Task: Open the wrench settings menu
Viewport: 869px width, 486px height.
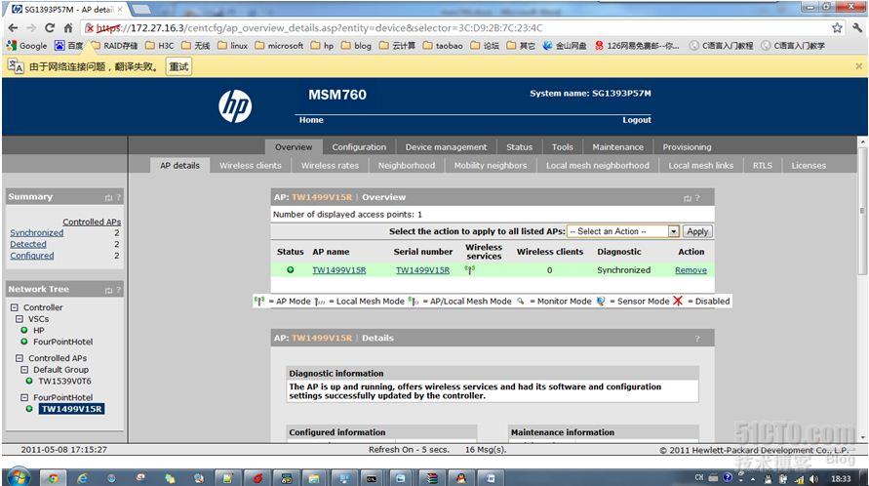Action: pyautogui.click(x=857, y=27)
